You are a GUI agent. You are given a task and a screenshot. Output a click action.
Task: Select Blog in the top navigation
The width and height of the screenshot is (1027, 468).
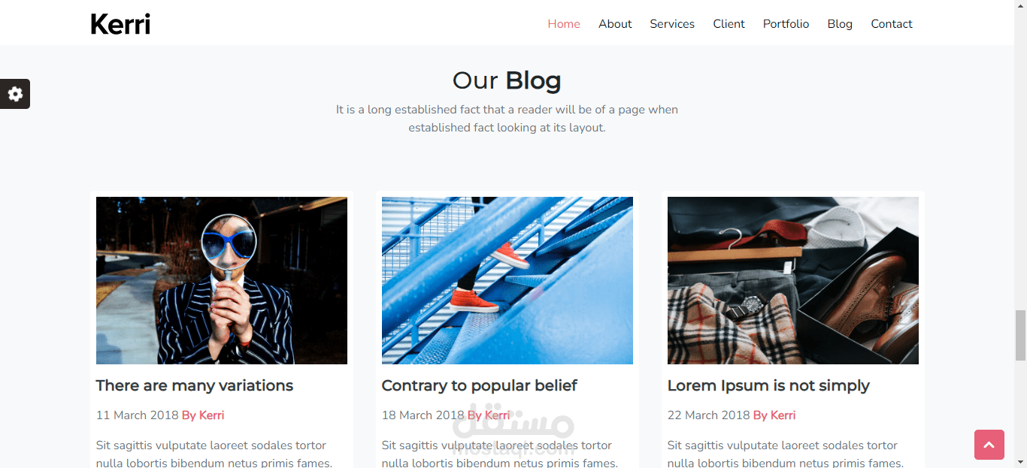(840, 24)
